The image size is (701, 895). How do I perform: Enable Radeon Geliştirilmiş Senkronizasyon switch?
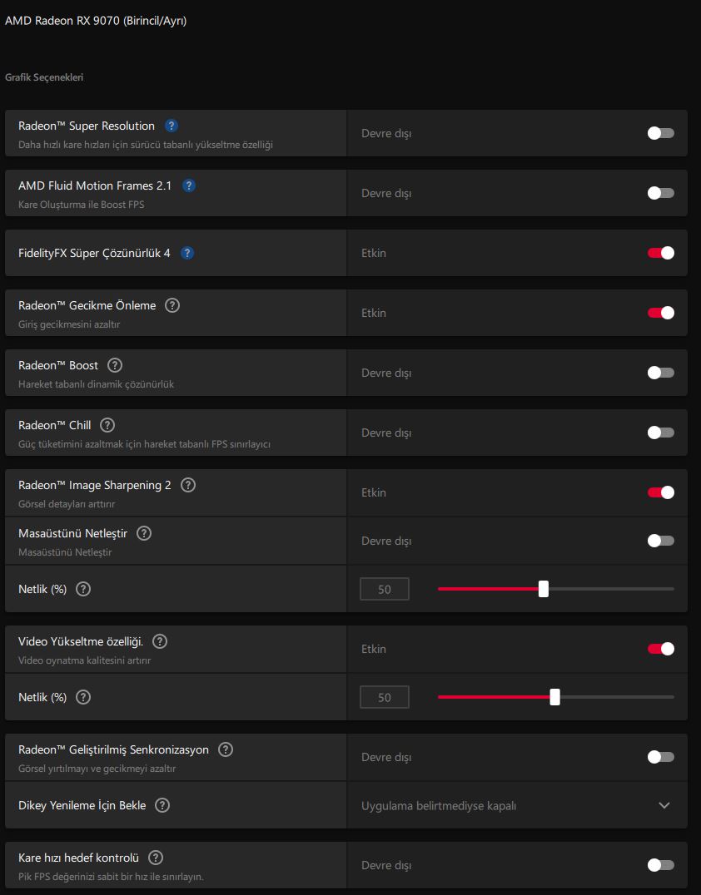[661, 757]
